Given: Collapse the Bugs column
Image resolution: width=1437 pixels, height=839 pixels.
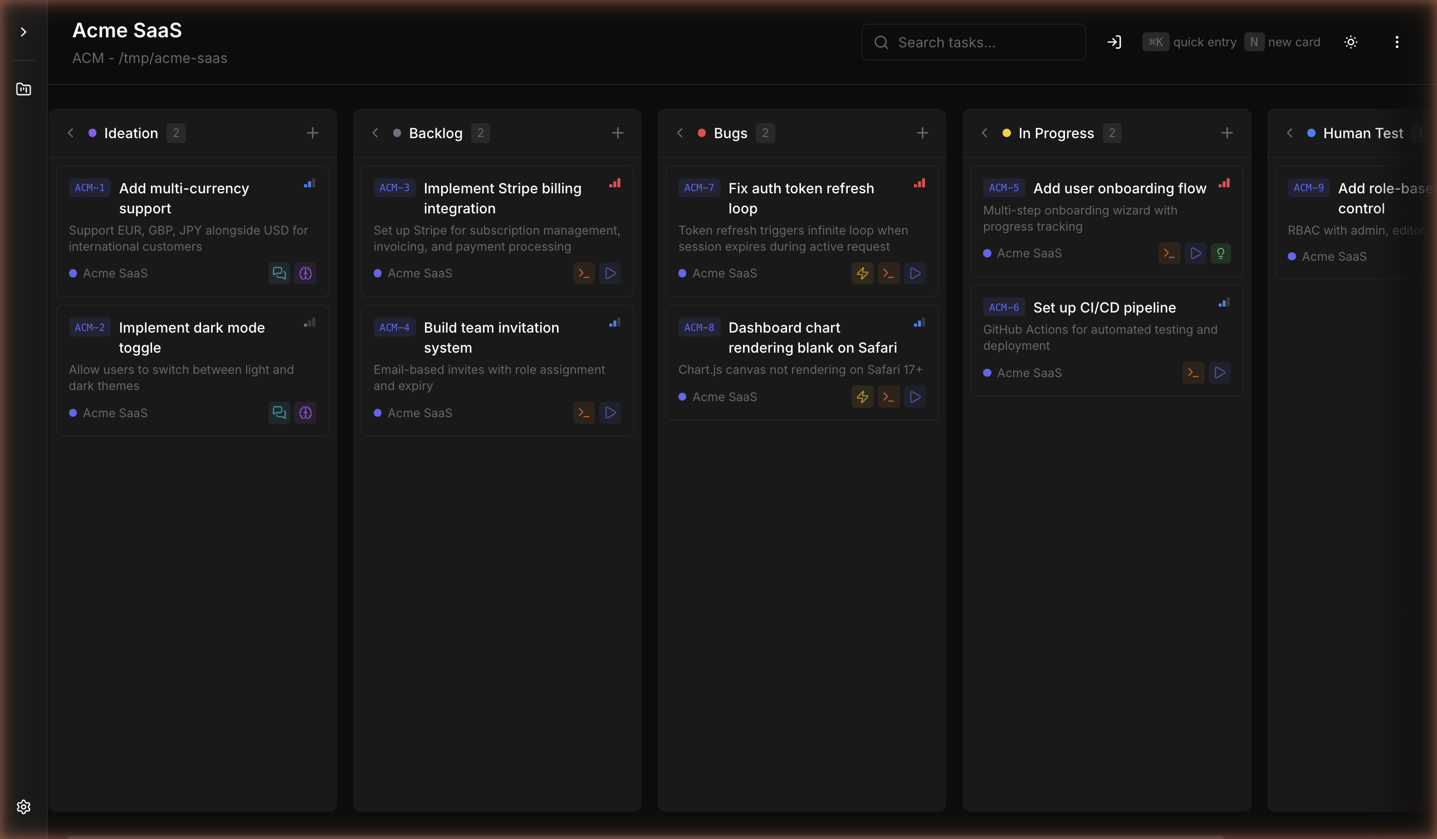Looking at the screenshot, I should 680,133.
